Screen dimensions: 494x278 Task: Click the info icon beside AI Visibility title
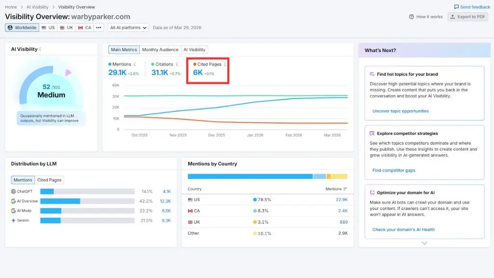tap(41, 49)
